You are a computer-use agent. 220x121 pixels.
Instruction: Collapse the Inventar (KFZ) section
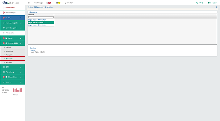click(x=21, y=43)
